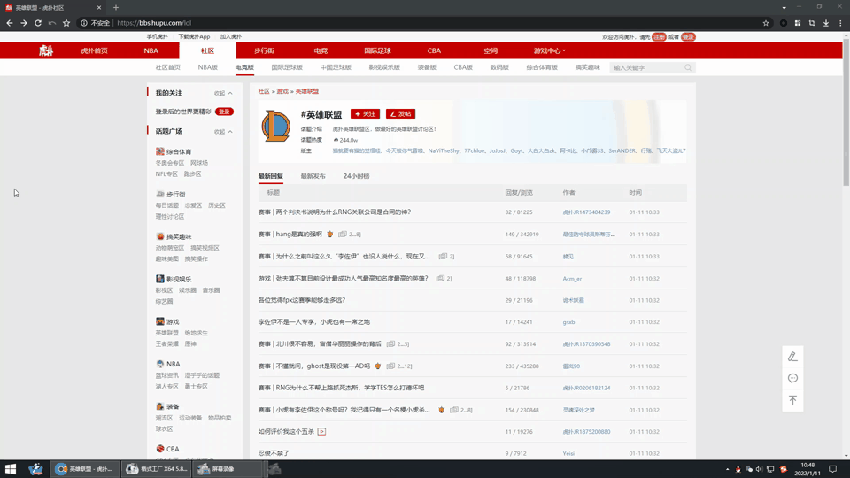Click the browser forward arrow
This screenshot has width=850, height=478.
click(x=23, y=23)
